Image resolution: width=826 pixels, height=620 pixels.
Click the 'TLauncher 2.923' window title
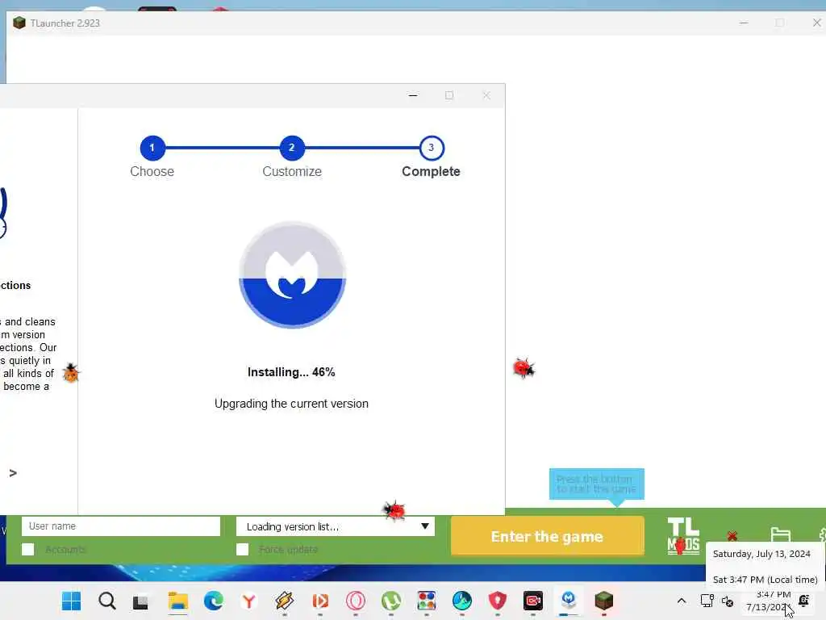[x=65, y=23]
